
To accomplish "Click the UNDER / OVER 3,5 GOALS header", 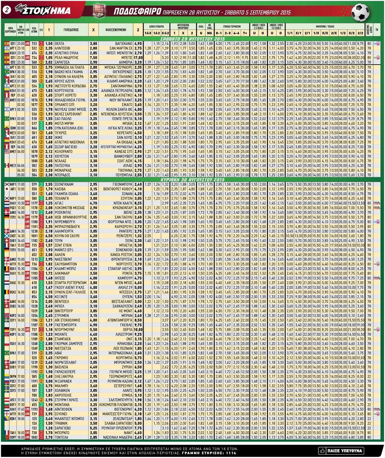I will coord(276,26).
